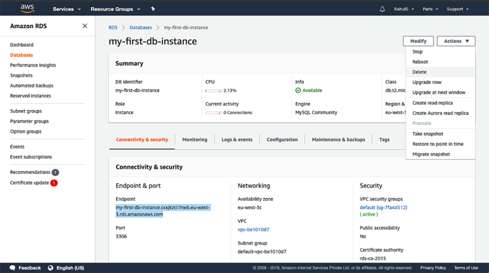Close the Amazon RDS sidebar panel
Image resolution: width=489 pixels, height=273 pixels.
click(x=85, y=26)
